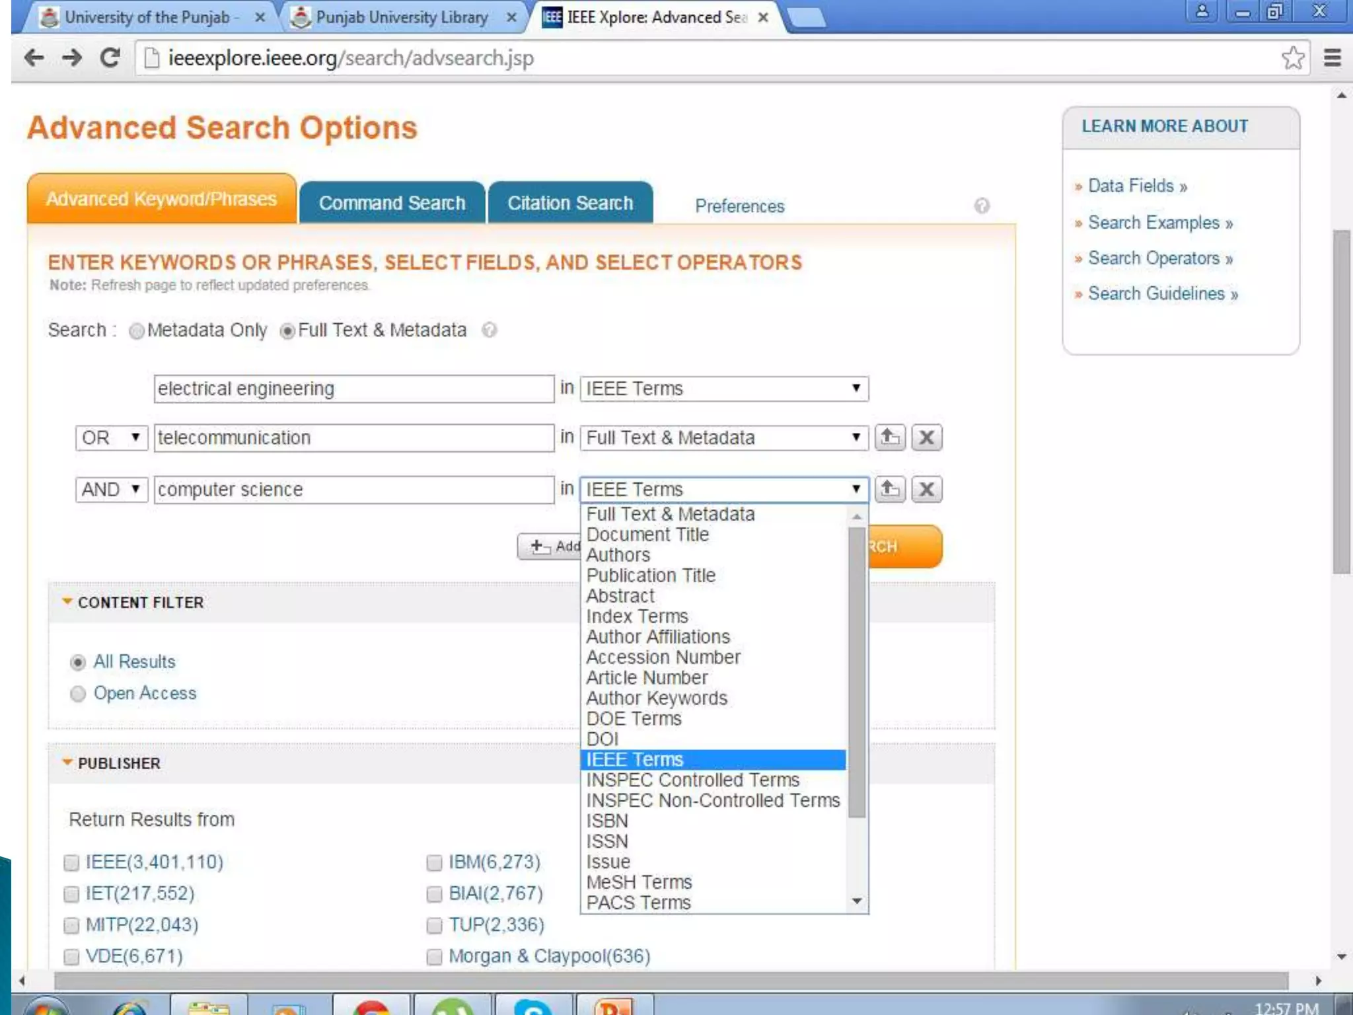Open the Chrome hamburger menu
The height and width of the screenshot is (1015, 1353).
1332,58
